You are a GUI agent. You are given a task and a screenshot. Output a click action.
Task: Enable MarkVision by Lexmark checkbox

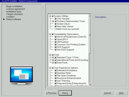pos(55,29)
